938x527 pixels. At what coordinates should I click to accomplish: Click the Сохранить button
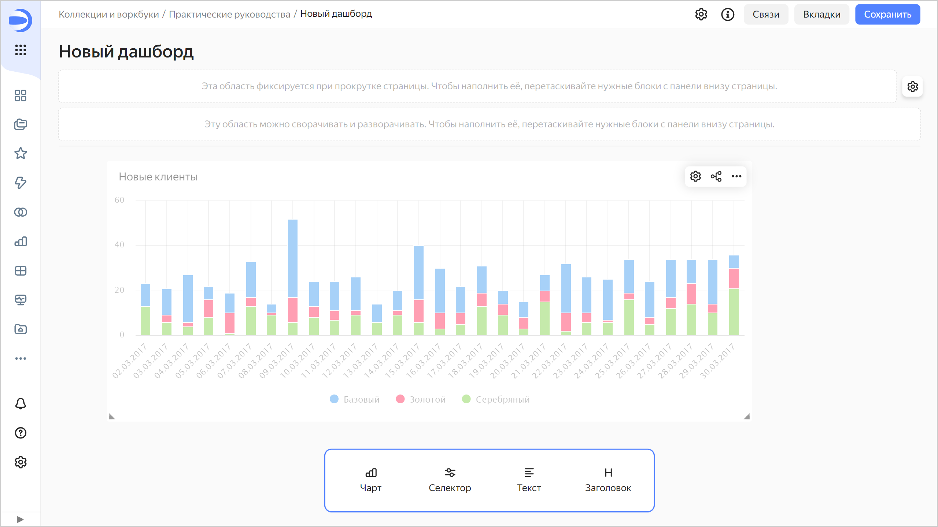click(x=887, y=15)
